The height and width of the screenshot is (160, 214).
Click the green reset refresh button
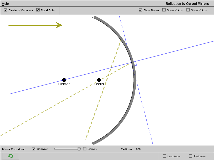tap(10, 156)
